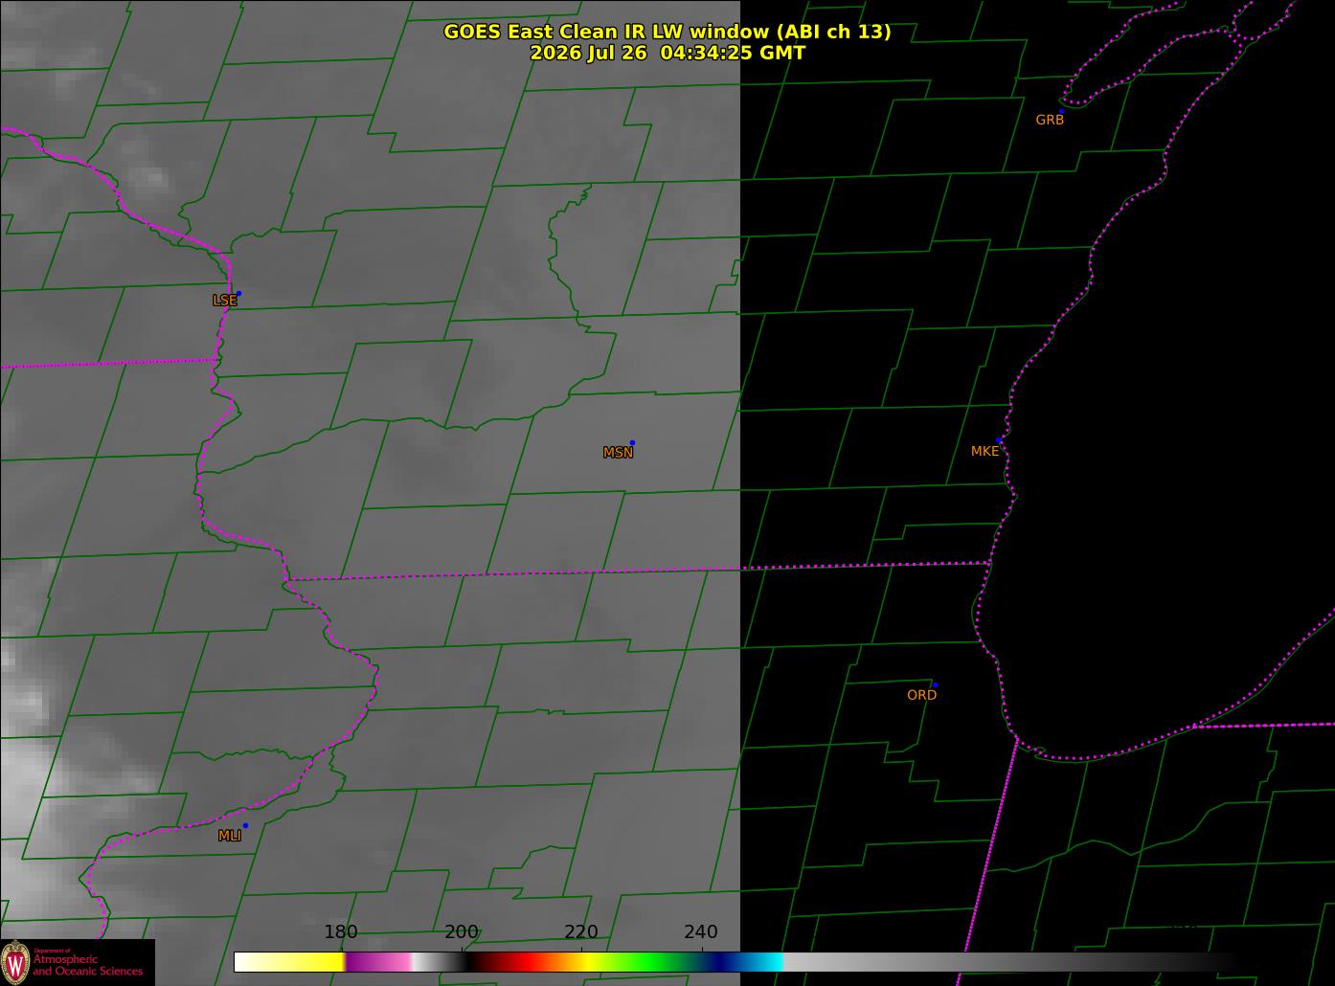Click the ORD station marker
The image size is (1335, 986).
coord(935,684)
